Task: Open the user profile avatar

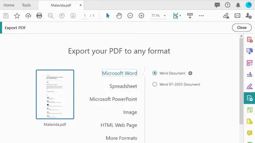Action: pos(248,5)
